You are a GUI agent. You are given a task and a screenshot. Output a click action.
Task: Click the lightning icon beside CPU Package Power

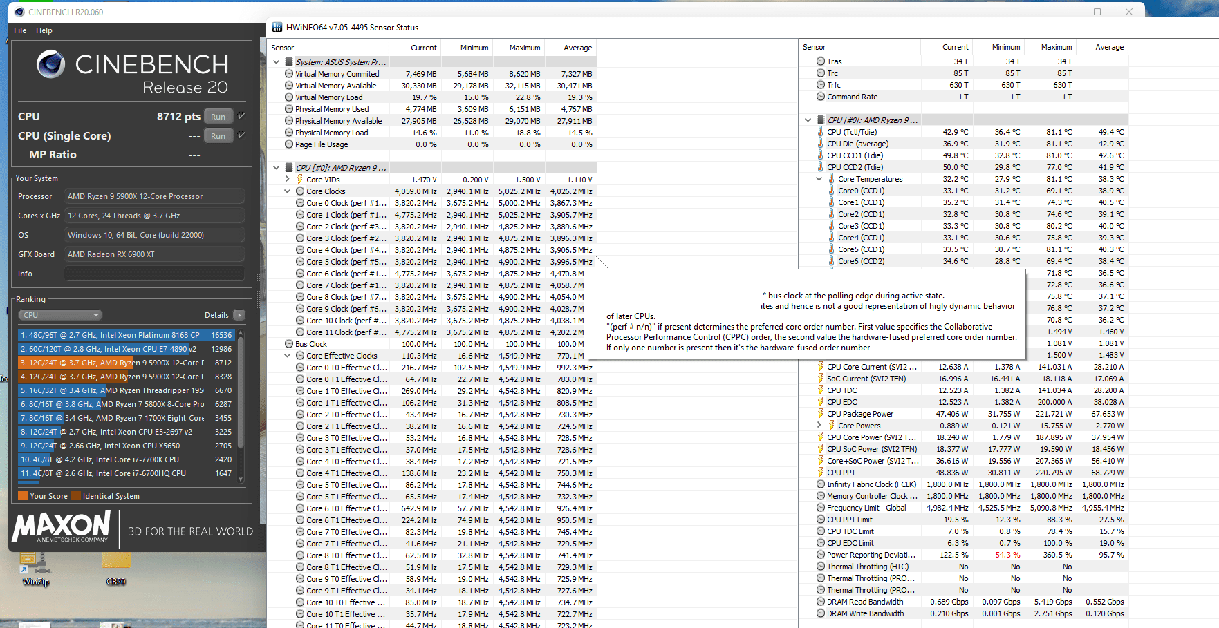[x=821, y=414]
